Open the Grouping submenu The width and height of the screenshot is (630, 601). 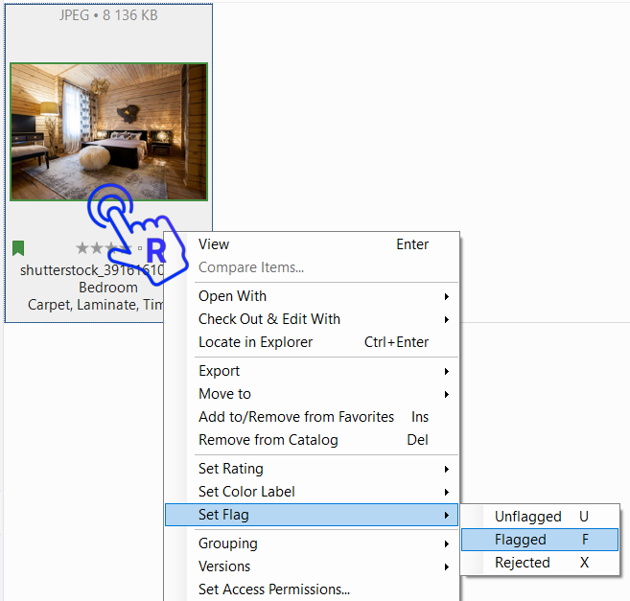click(x=228, y=543)
